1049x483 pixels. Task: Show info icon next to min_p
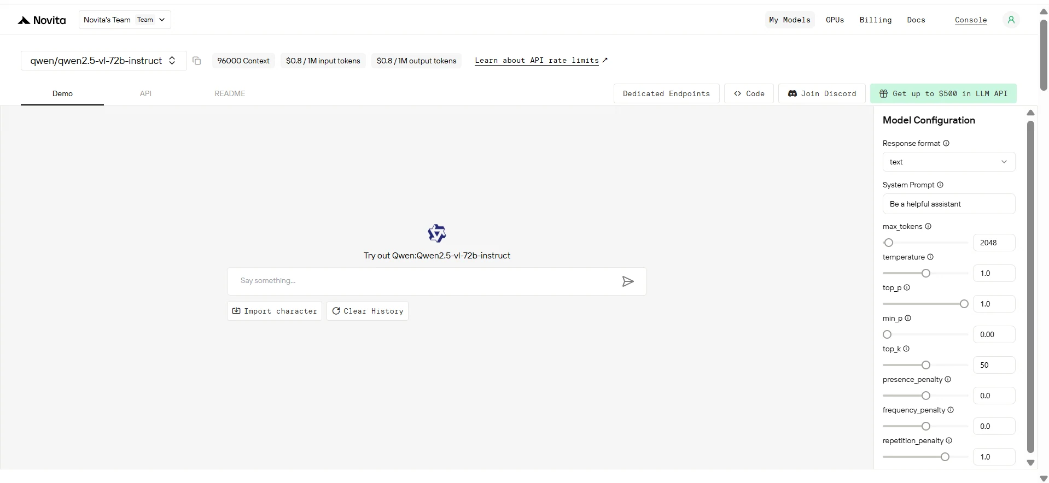(x=908, y=318)
